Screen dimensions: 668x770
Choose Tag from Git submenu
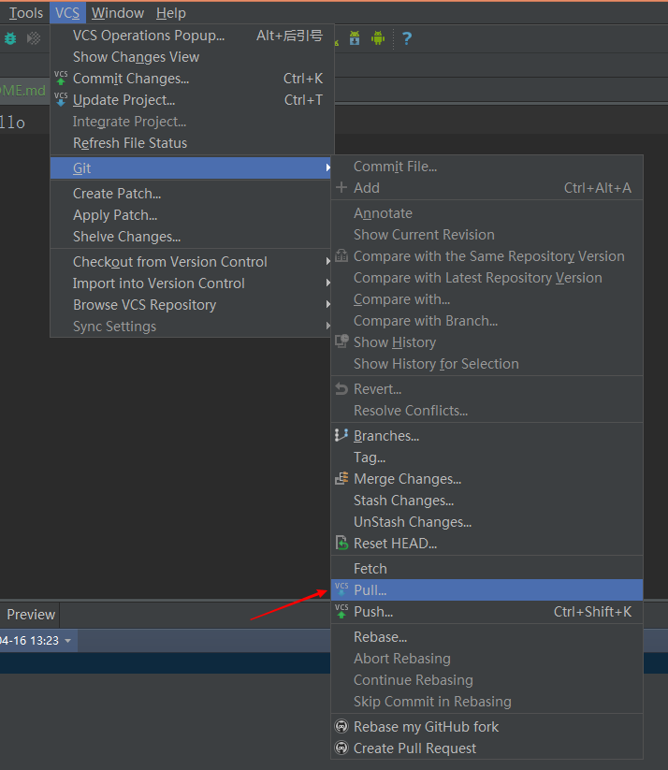coord(486,458)
